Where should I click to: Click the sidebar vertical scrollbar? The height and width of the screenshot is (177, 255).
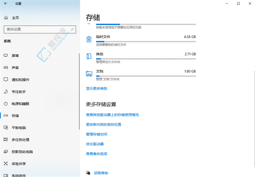[x=79, y=91]
